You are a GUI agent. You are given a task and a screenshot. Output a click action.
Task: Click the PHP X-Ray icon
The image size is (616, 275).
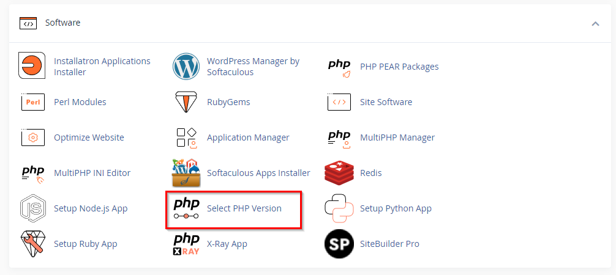click(186, 244)
